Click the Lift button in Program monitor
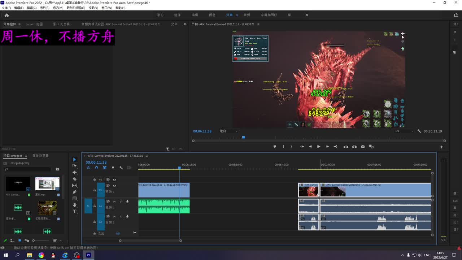Viewport: 462px width, 260px height. point(346,147)
